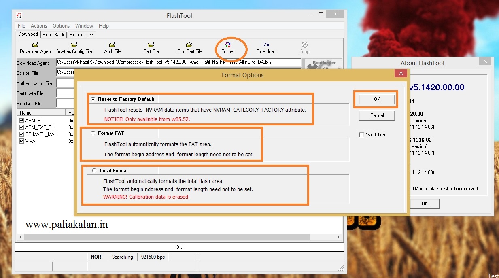Screen dimensions: 499x278
Task: Click the FlashTool app icon in title bar
Action: [x=19, y=16]
